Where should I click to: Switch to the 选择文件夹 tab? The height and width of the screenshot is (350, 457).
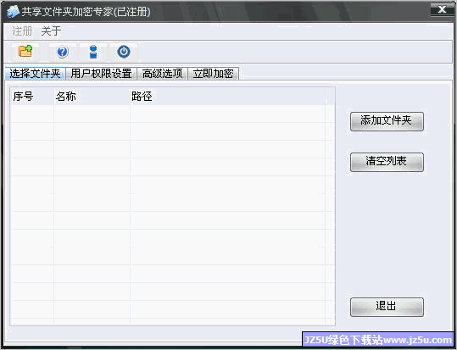tap(36, 74)
